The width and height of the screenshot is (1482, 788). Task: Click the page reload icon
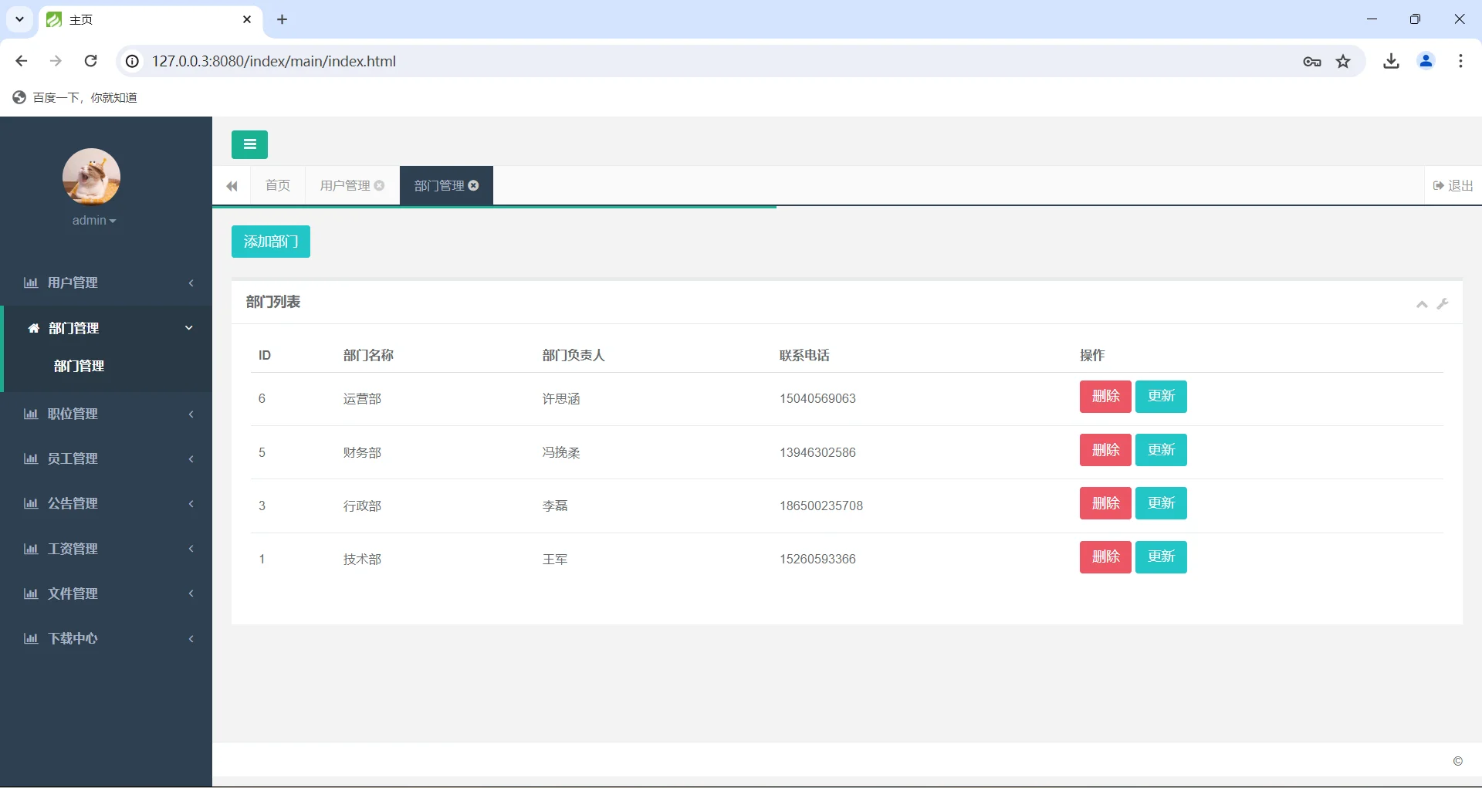click(90, 61)
